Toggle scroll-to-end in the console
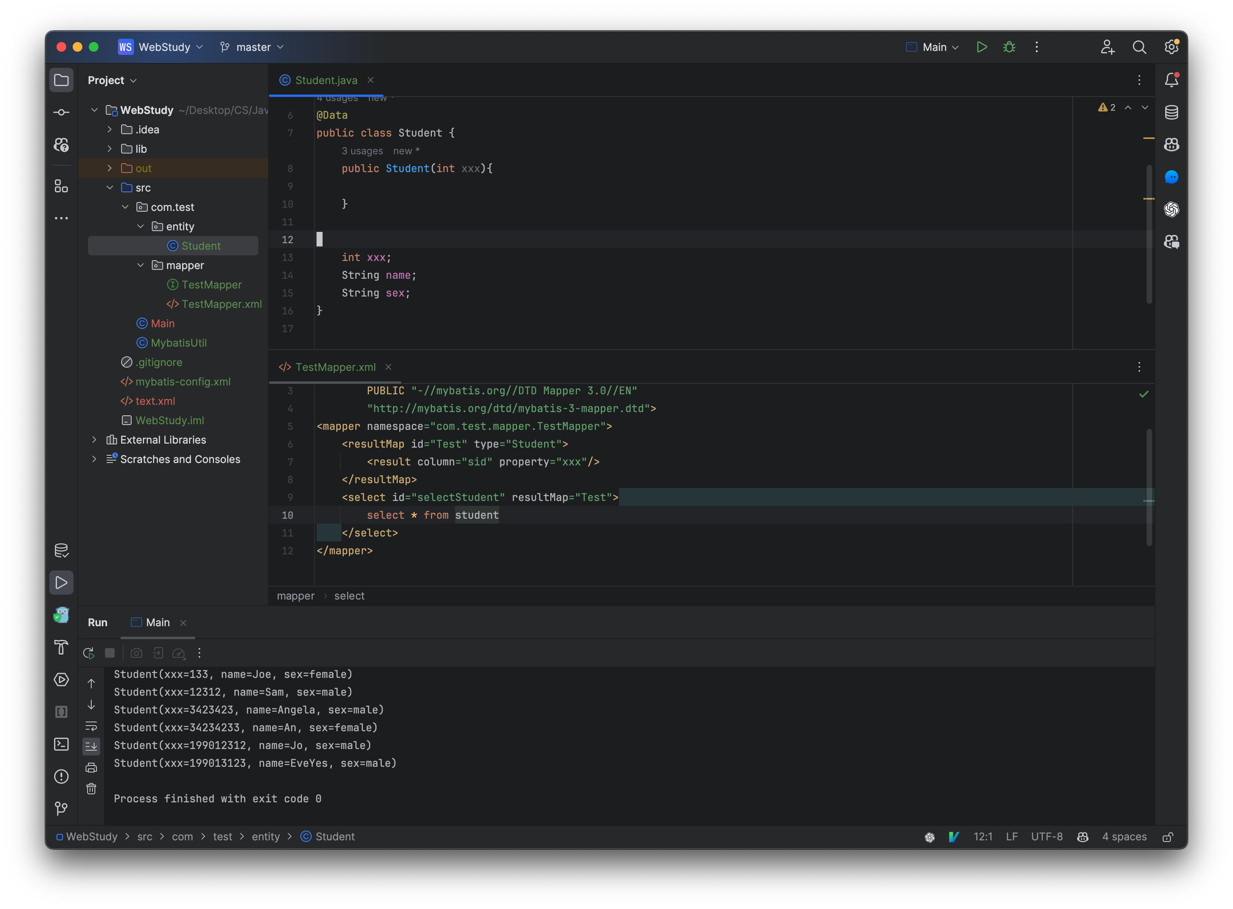This screenshot has width=1233, height=909. pyautogui.click(x=91, y=746)
